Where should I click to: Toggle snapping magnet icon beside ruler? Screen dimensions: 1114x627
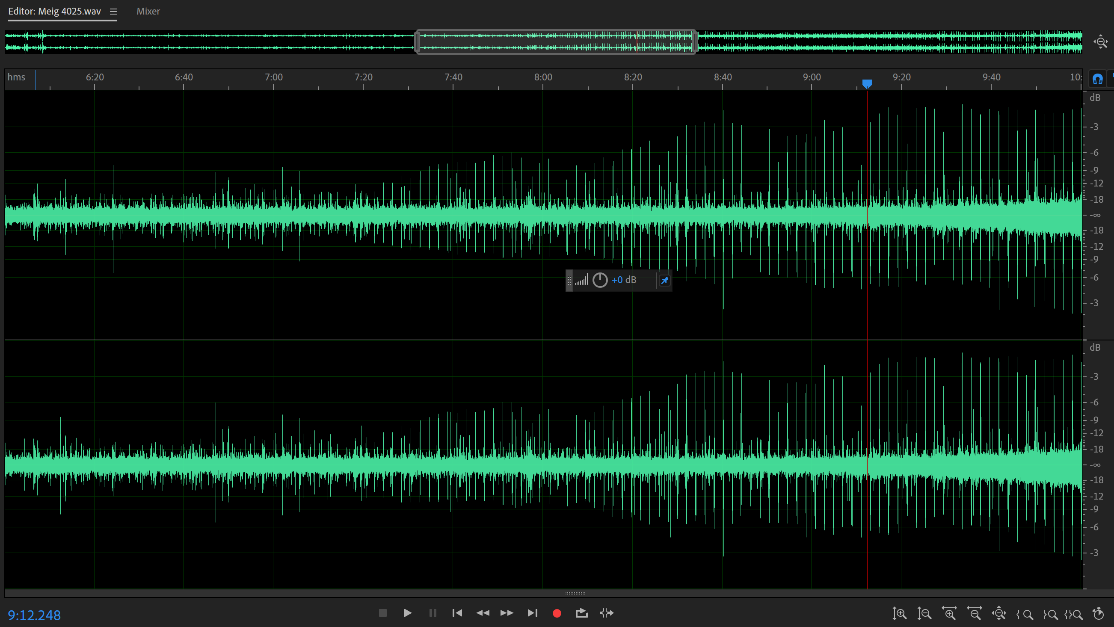(x=1097, y=79)
